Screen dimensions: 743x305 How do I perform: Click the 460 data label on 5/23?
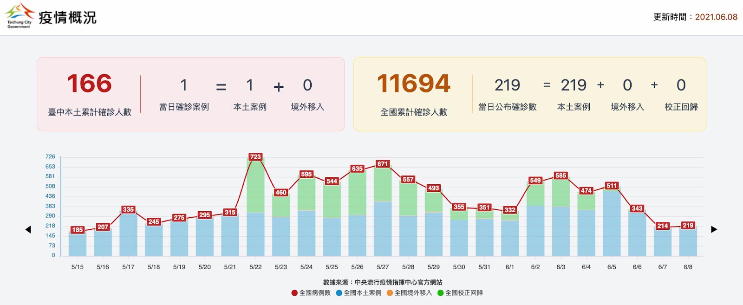[281, 192]
